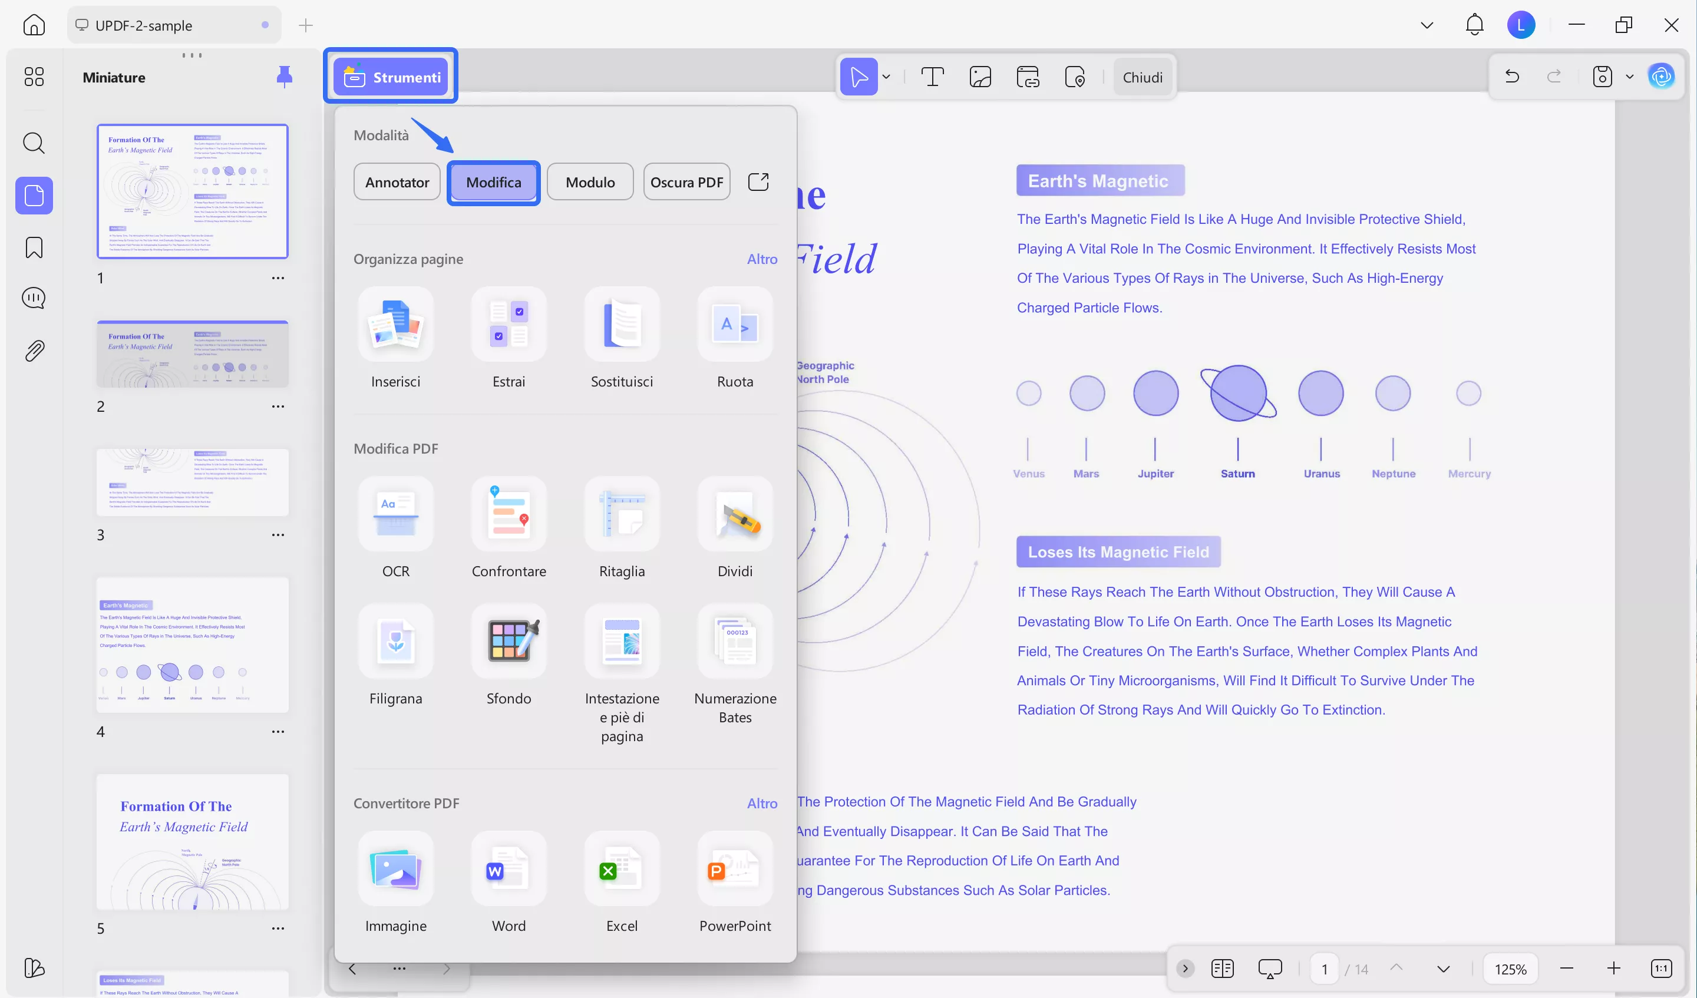Switch to Annotator mode

[397, 182]
